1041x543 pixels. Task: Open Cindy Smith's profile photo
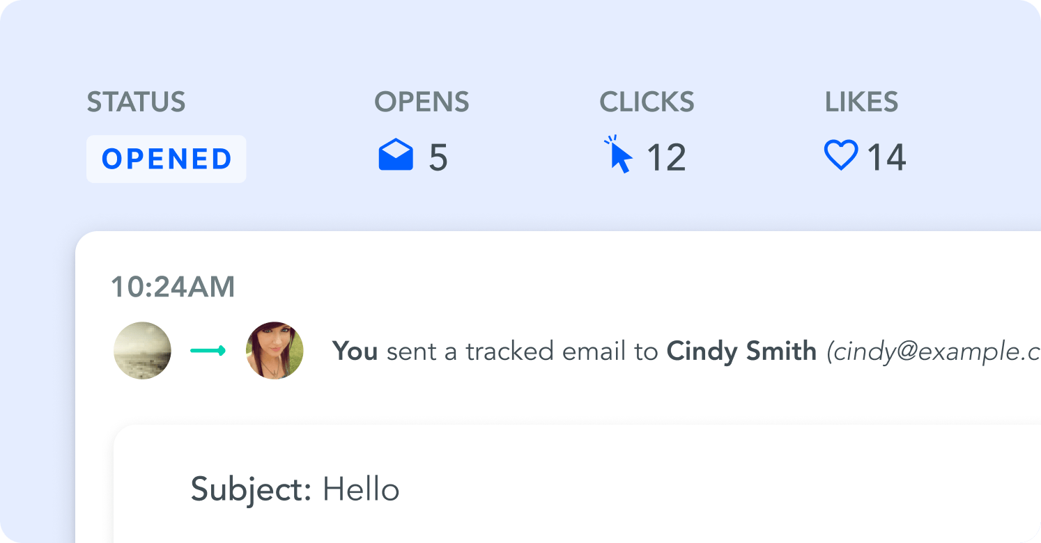tap(275, 350)
